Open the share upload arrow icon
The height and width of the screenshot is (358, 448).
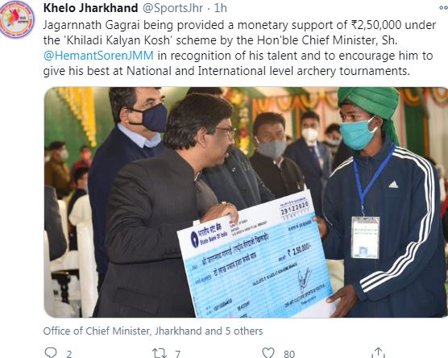(378, 353)
